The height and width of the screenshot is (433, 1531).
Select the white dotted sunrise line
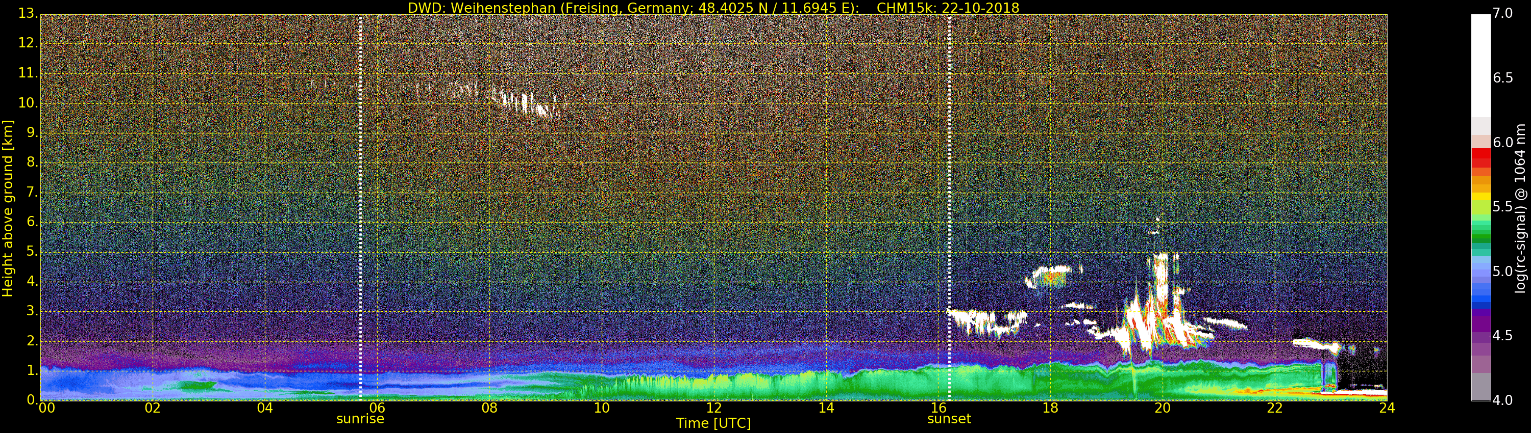click(x=361, y=208)
